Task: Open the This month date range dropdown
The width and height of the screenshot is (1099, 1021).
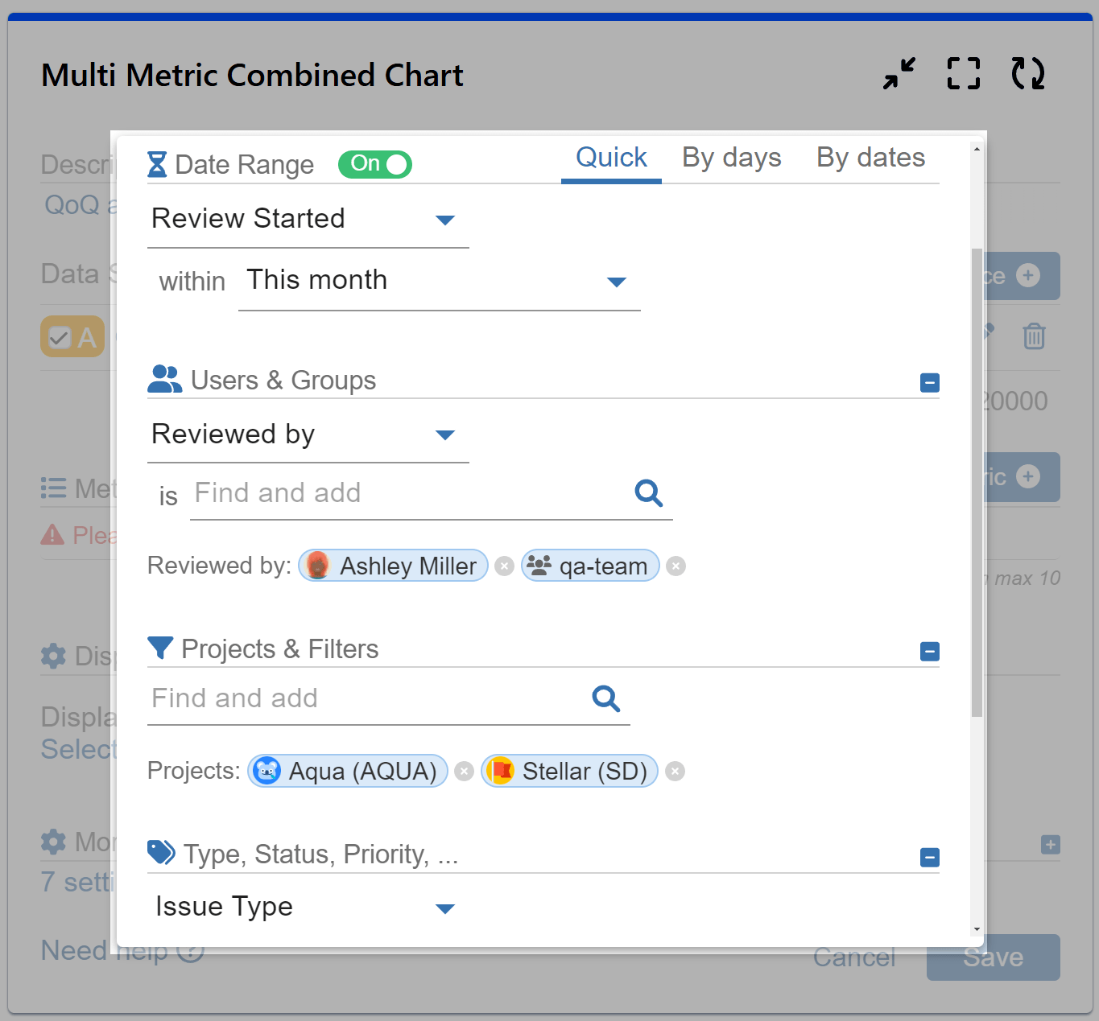Action: [617, 282]
